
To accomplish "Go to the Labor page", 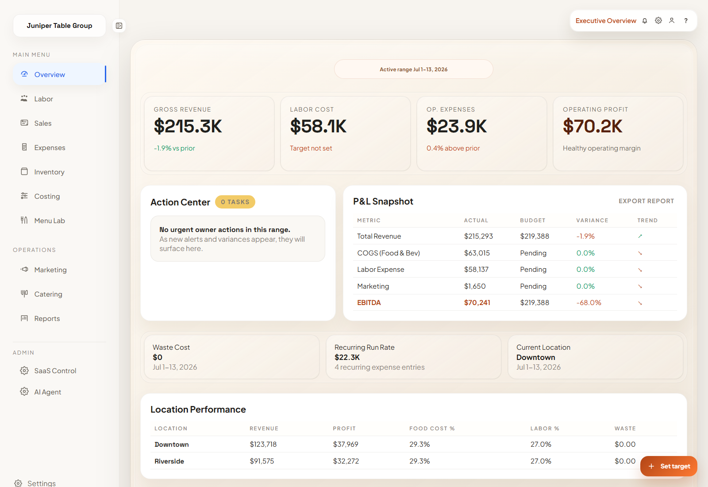I will point(60,99).
